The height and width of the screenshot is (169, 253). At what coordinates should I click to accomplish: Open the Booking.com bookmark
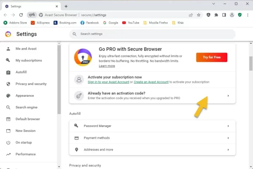click(x=65, y=23)
